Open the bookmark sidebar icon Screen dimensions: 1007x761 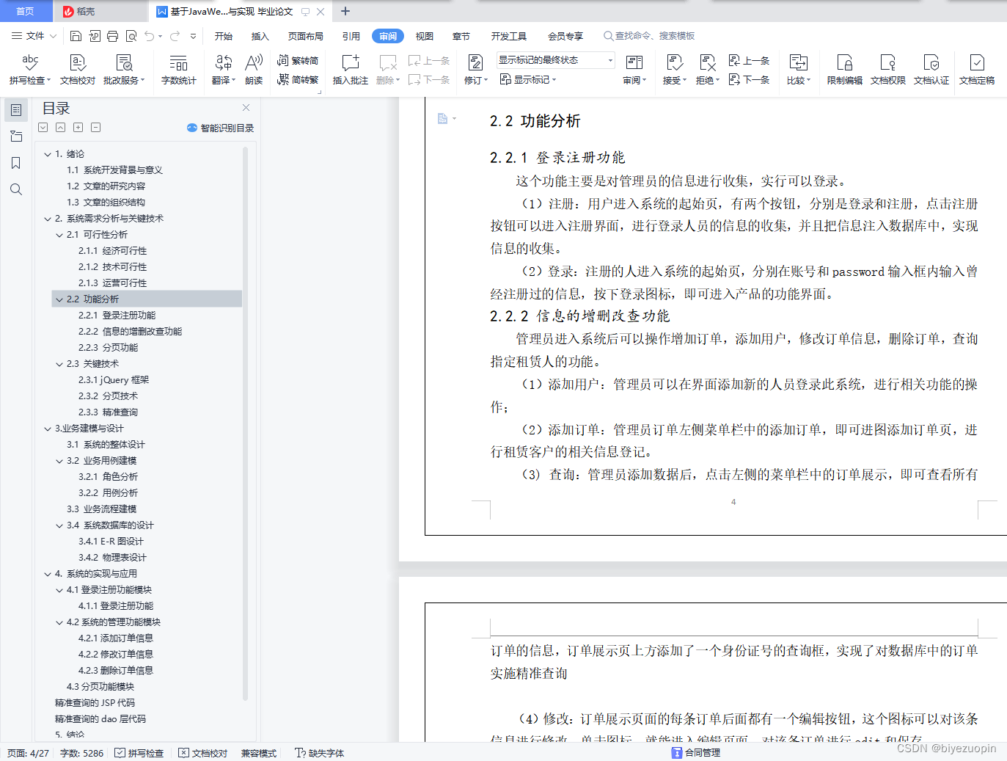[16, 163]
